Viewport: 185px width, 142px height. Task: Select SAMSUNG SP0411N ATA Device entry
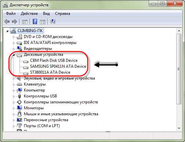(x=58, y=66)
